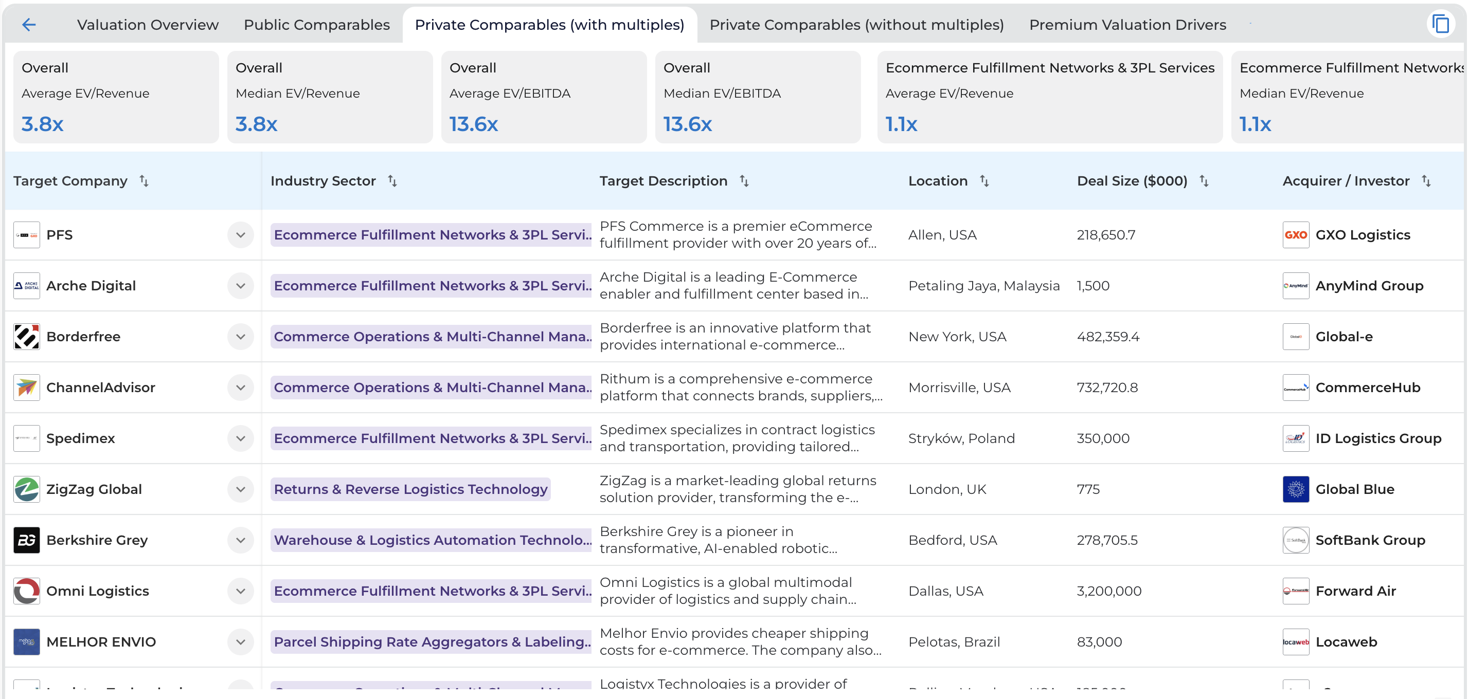Sort by Location column
This screenshot has width=1469, height=699.
pyautogui.click(x=984, y=181)
